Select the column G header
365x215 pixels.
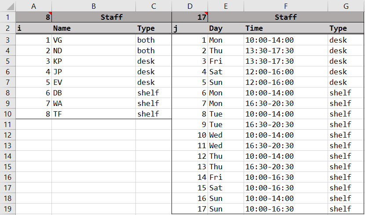[x=346, y=6]
